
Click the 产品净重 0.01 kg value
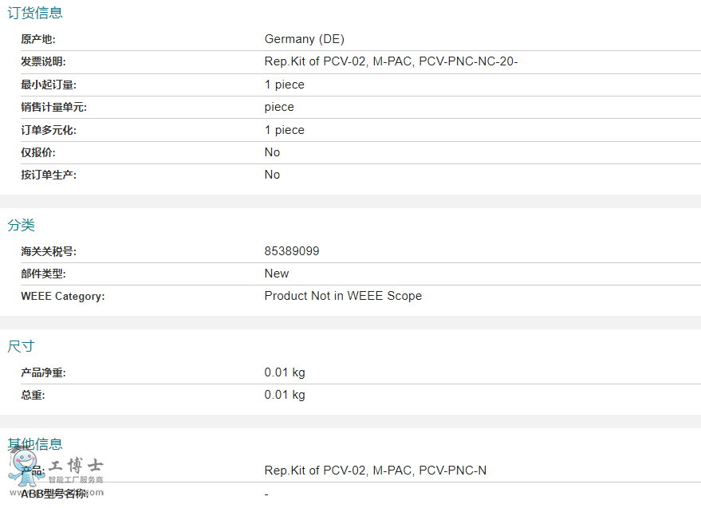tap(285, 372)
